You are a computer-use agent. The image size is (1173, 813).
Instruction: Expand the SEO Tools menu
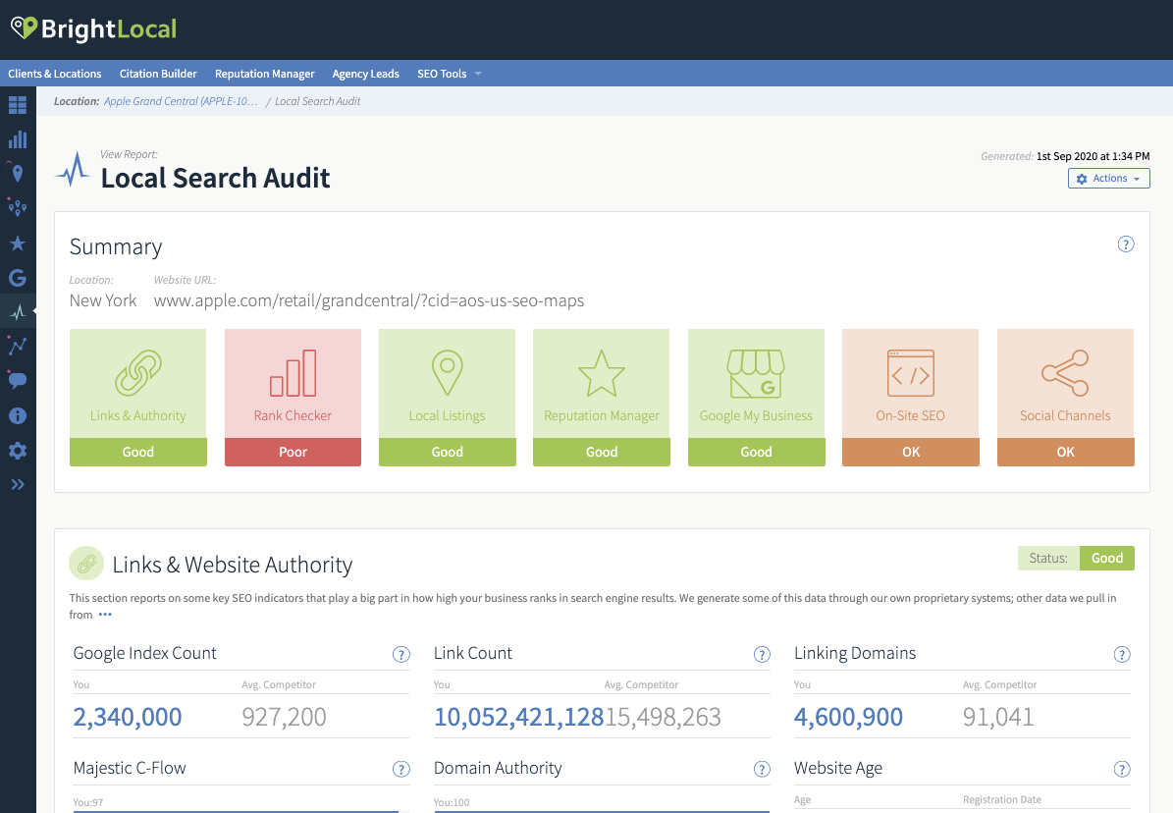[449, 74]
